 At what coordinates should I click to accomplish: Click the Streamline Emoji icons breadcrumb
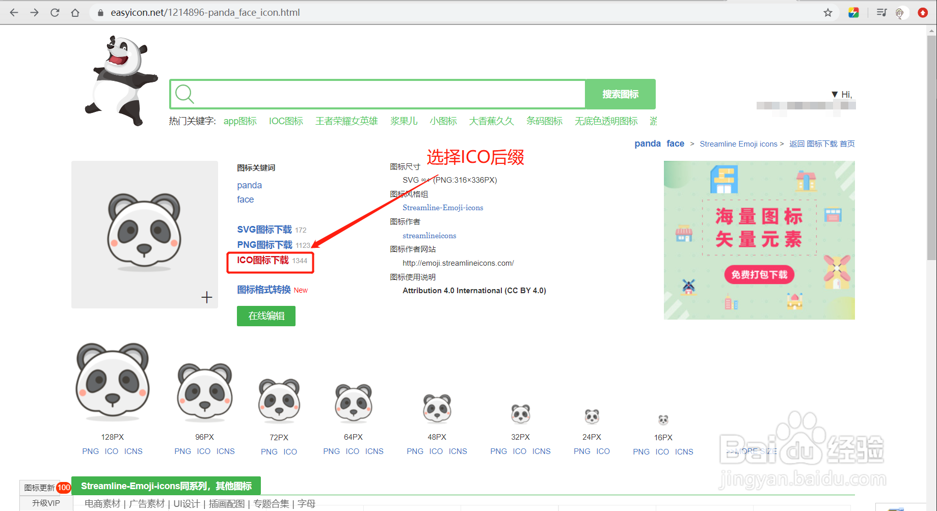(x=738, y=144)
